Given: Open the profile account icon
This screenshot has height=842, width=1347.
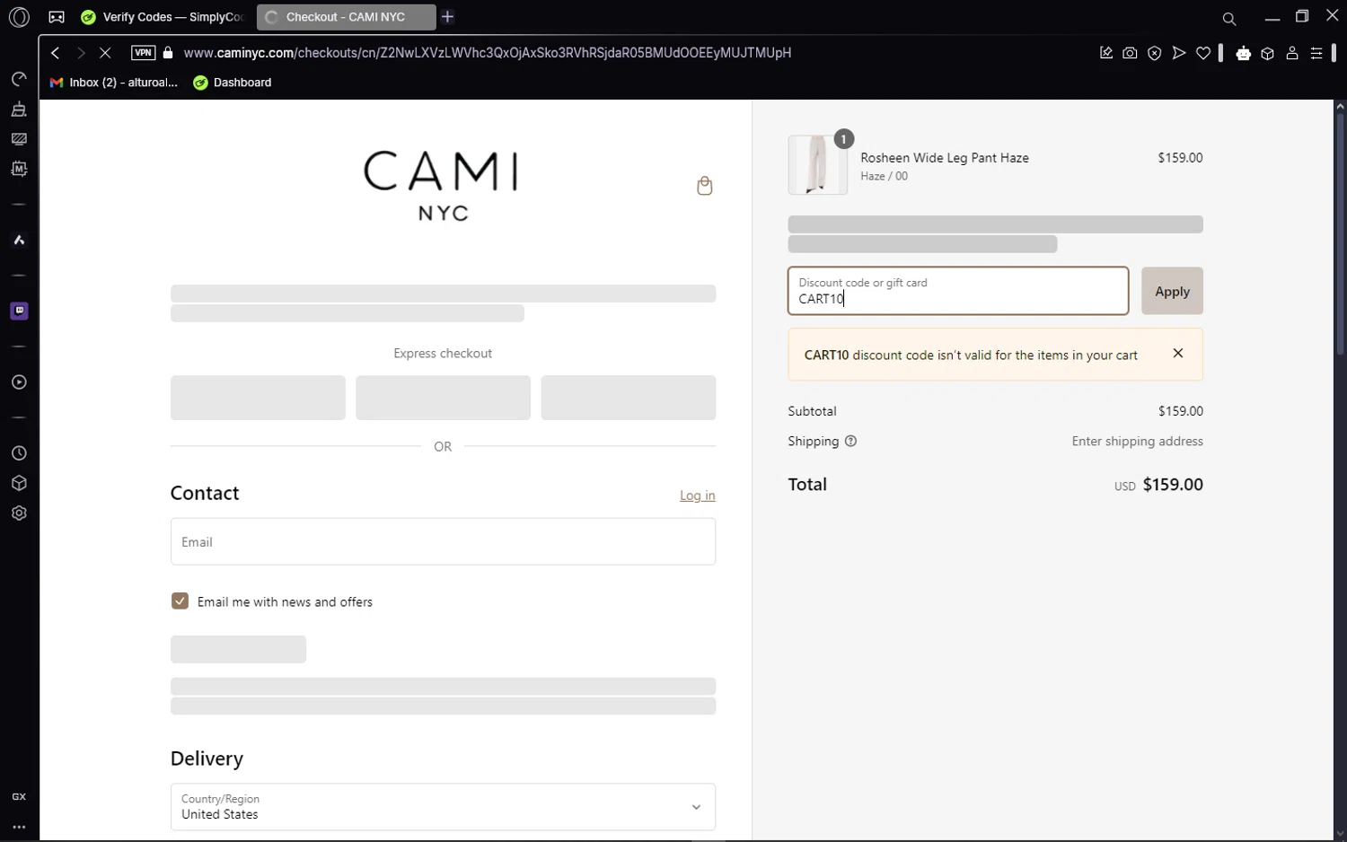Looking at the screenshot, I should point(1292,53).
